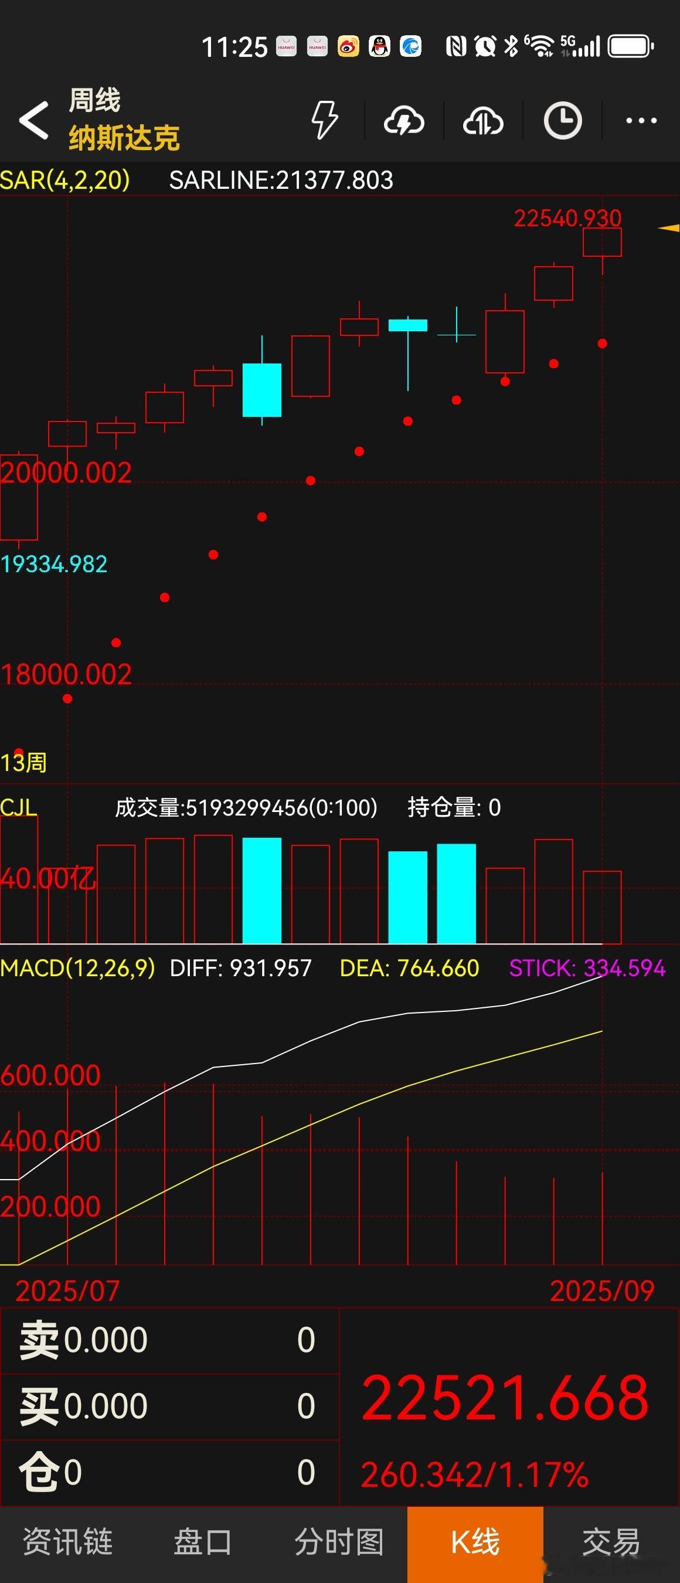Tap the Bluetooth status icon
680x1583 pixels.
(x=511, y=46)
